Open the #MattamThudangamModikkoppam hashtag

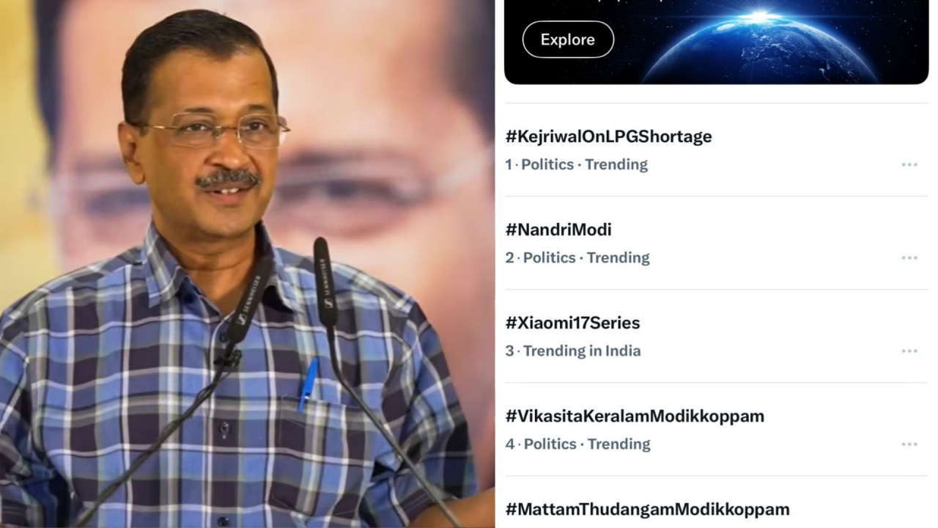click(647, 509)
